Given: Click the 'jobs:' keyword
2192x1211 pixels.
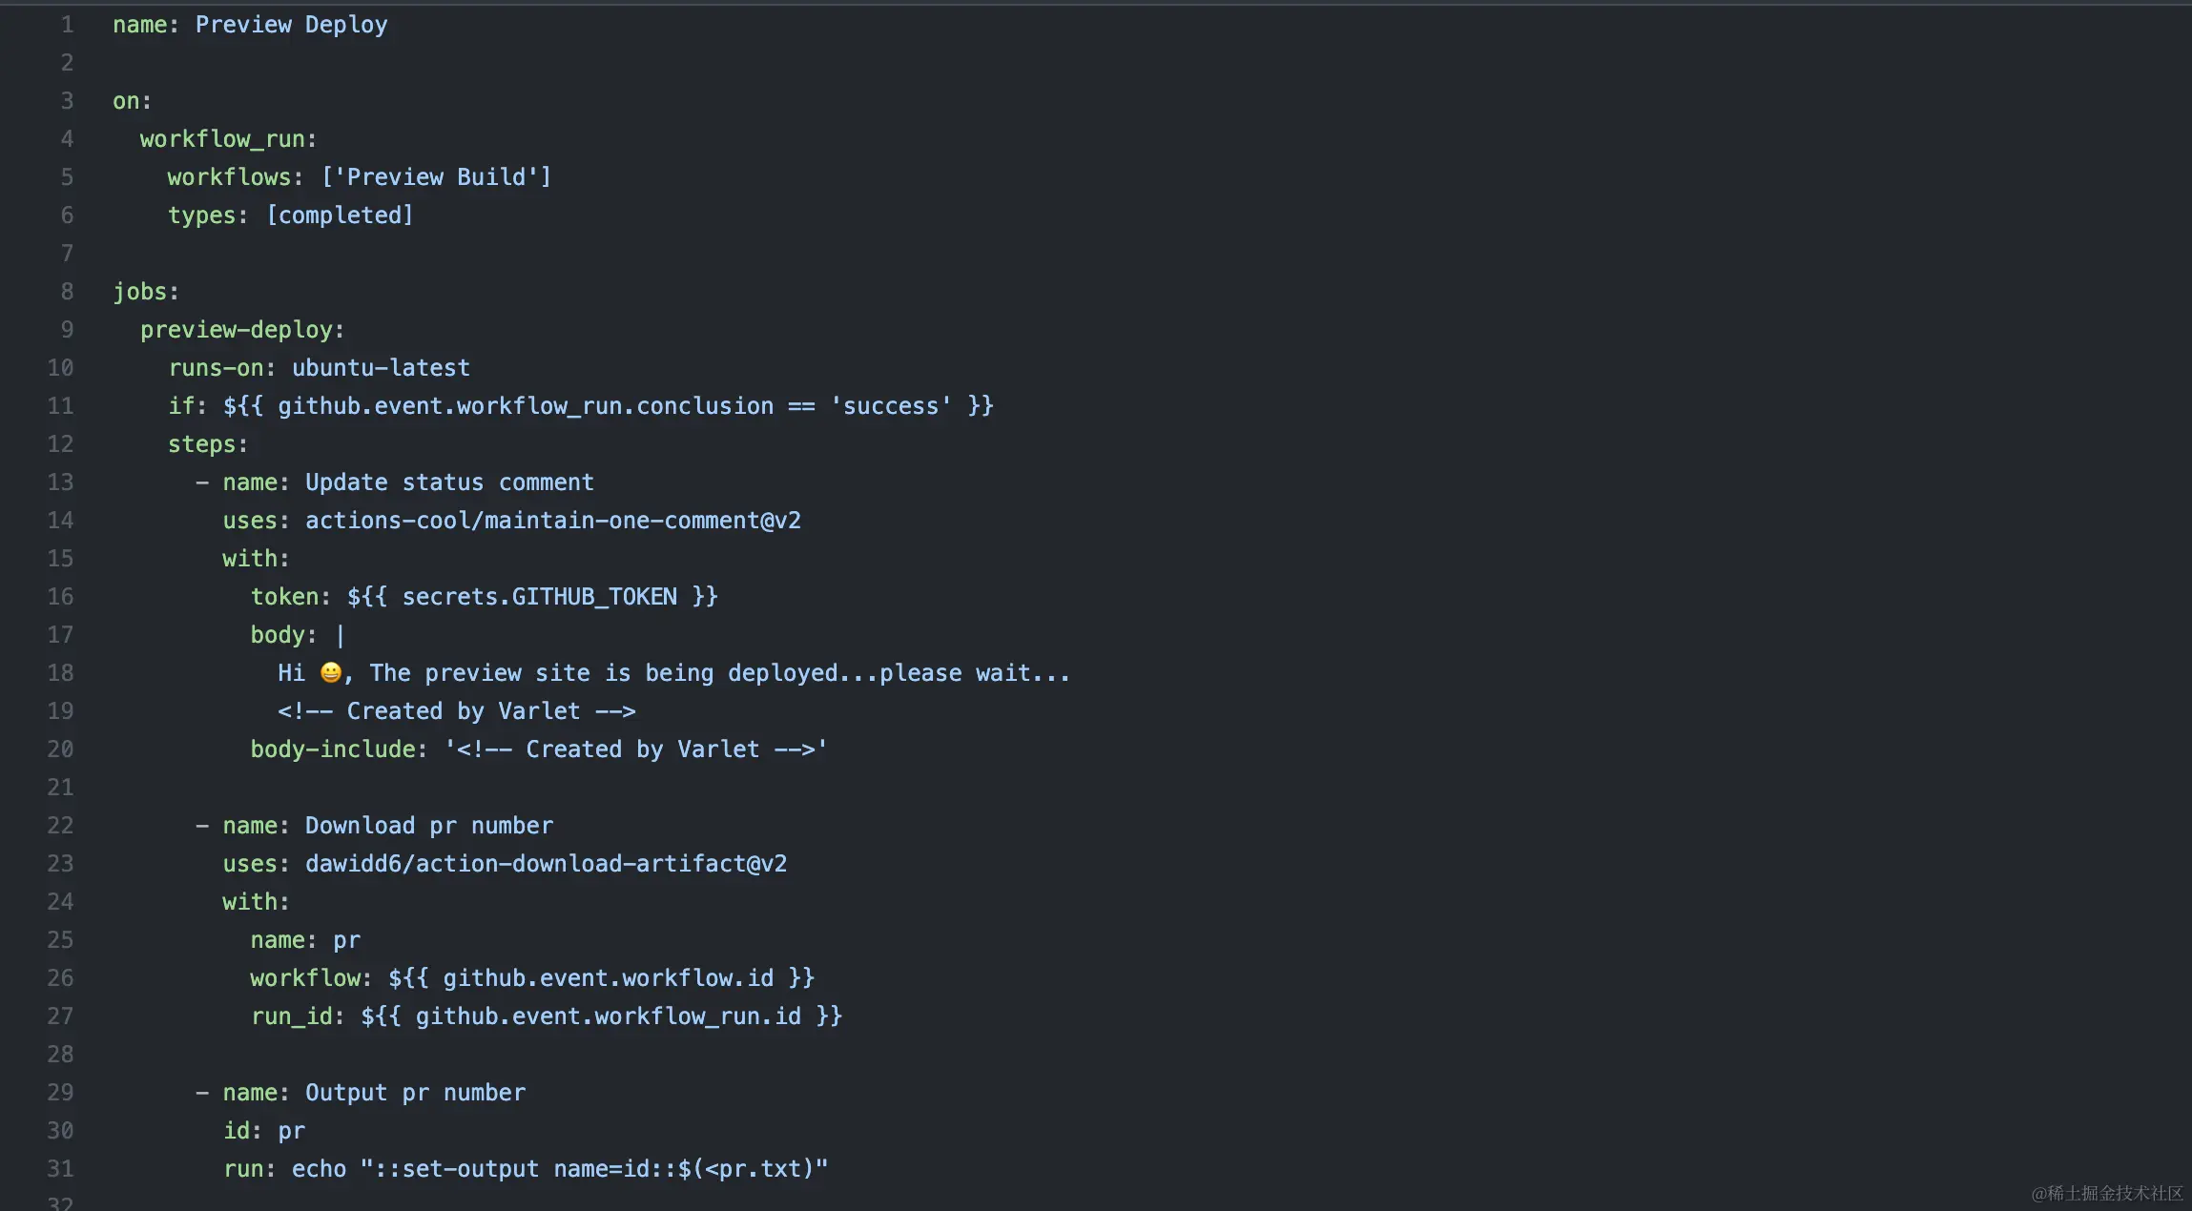Looking at the screenshot, I should point(146,292).
